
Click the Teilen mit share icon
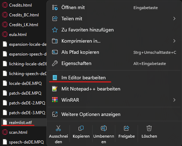click(x=55, y=19)
